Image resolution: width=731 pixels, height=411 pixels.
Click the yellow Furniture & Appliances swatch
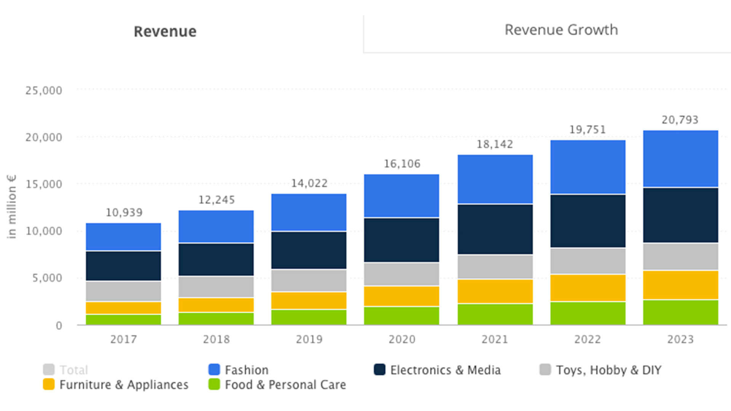point(49,384)
